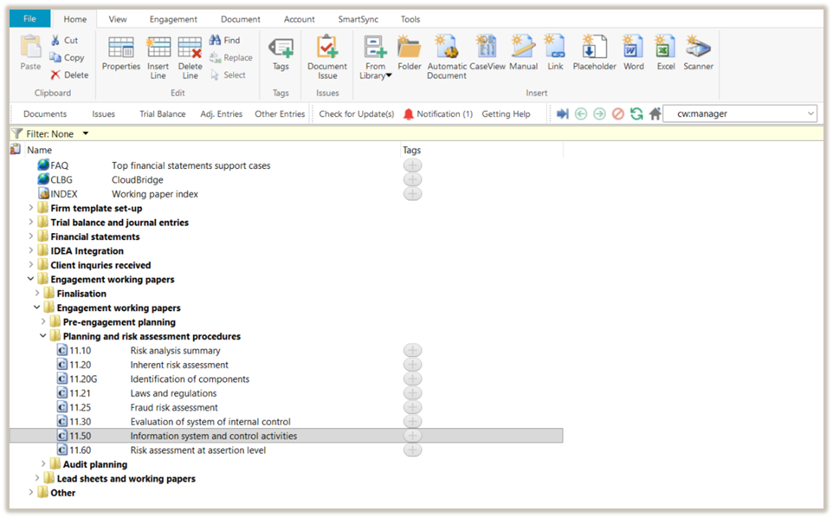Collapse Planning and risk assessment procedures folder
This screenshot has height=518, width=833.
[44, 336]
